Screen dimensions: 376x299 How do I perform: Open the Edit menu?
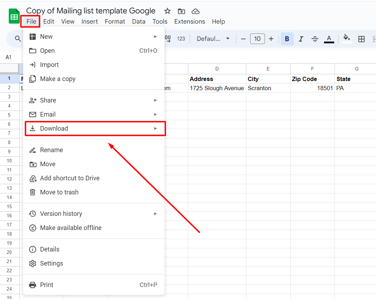(x=49, y=21)
